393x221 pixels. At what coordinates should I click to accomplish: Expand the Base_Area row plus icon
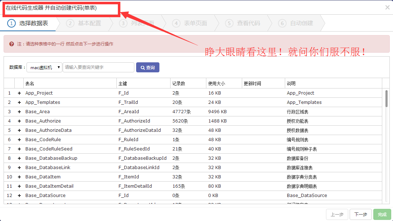coord(19,112)
